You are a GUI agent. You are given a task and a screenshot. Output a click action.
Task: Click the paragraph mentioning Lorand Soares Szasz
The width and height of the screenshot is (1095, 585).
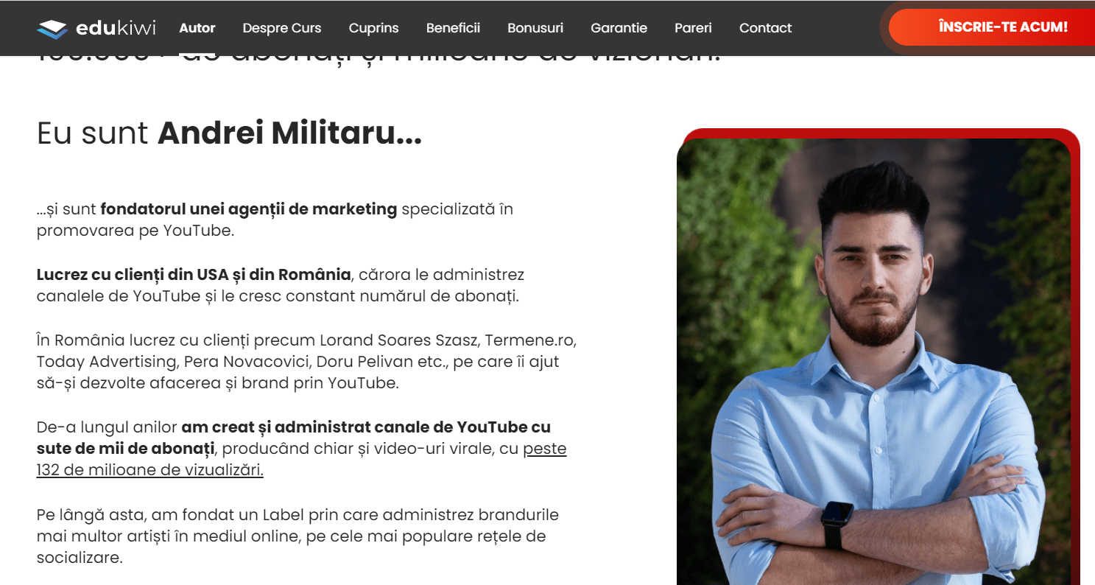tap(306, 362)
